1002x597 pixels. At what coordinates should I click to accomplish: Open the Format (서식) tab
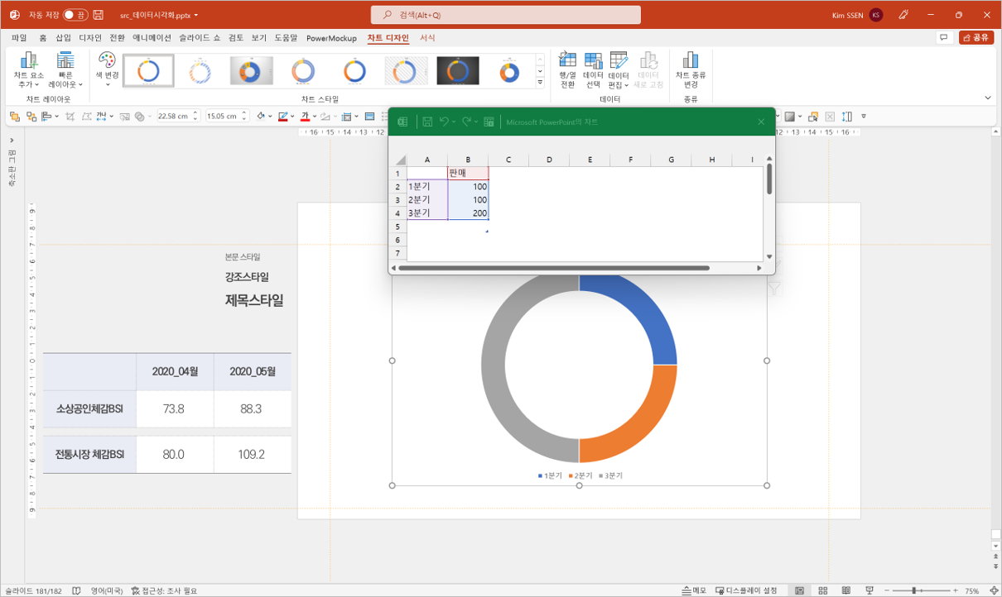point(427,38)
